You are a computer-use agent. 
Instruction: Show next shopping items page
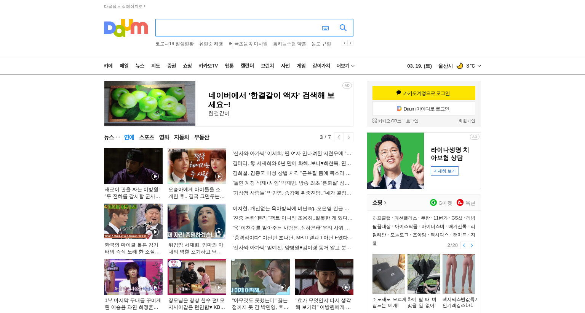472,245
